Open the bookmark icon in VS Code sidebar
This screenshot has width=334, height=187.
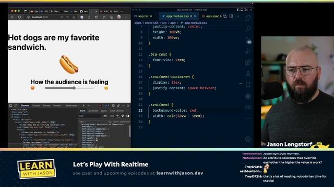248,85
